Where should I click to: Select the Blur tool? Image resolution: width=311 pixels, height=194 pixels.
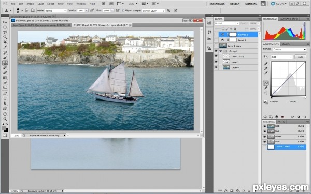click(x=5, y=83)
